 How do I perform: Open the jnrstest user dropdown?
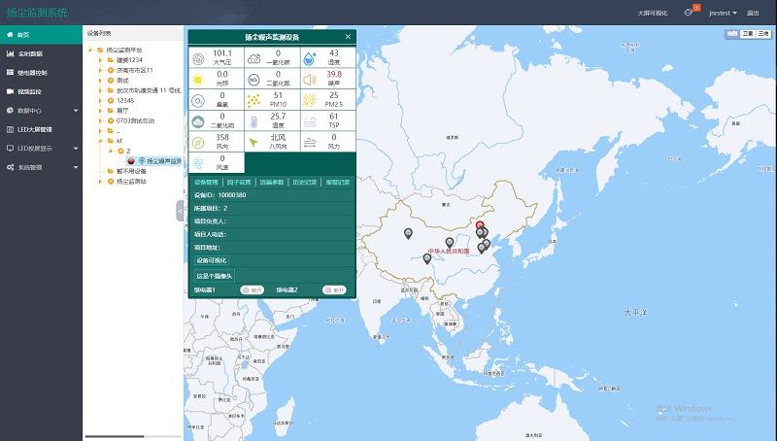(723, 13)
